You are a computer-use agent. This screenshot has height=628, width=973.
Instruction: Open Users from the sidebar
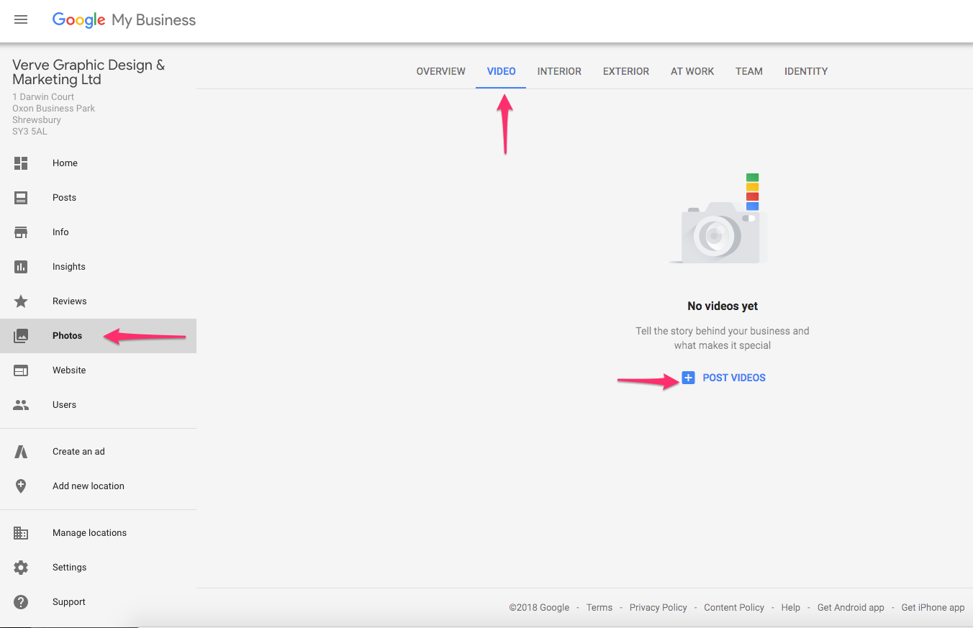(x=64, y=405)
